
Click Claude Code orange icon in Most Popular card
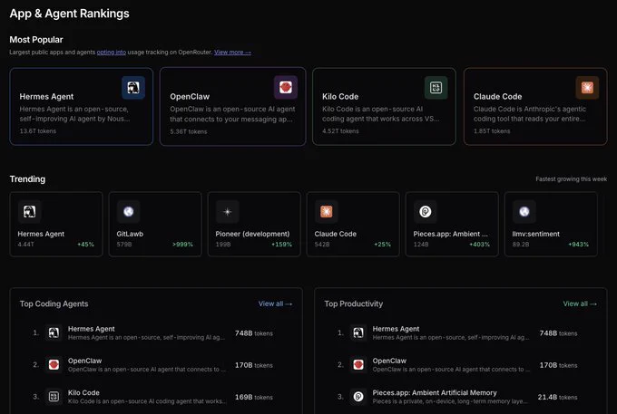[587, 87]
